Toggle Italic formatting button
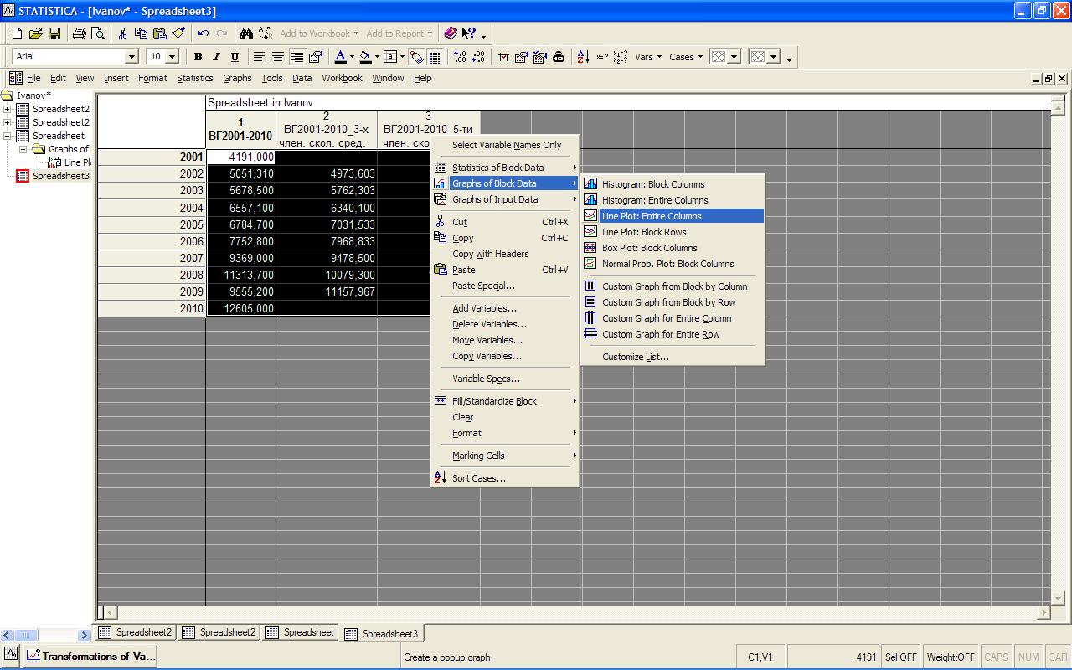The width and height of the screenshot is (1072, 670). tap(216, 57)
